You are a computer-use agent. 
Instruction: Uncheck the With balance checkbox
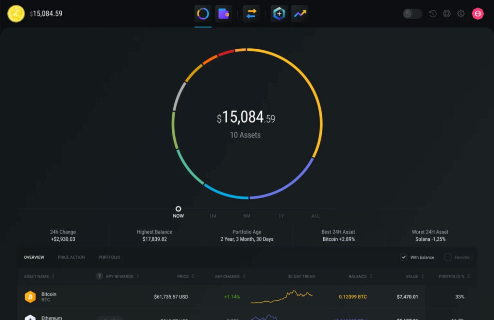point(404,257)
